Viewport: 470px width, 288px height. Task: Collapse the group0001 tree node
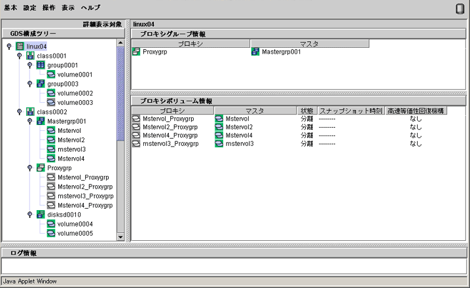coord(29,65)
